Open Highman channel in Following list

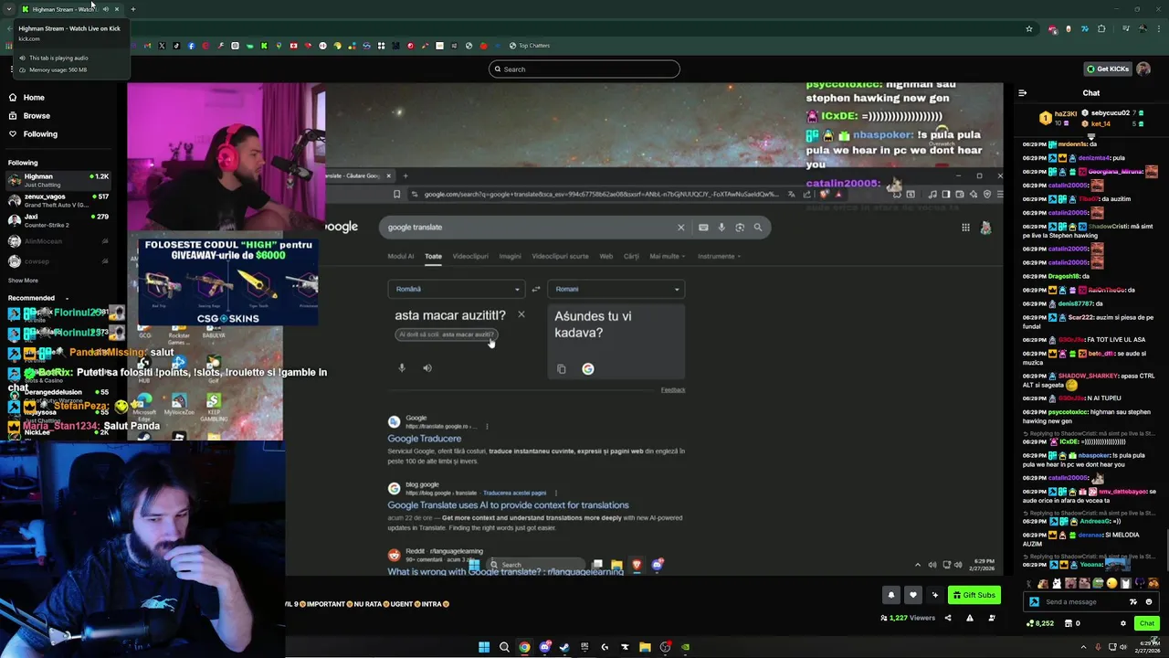point(58,180)
